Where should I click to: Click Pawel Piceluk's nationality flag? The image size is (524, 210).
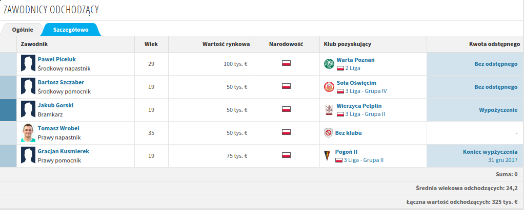pyautogui.click(x=286, y=64)
